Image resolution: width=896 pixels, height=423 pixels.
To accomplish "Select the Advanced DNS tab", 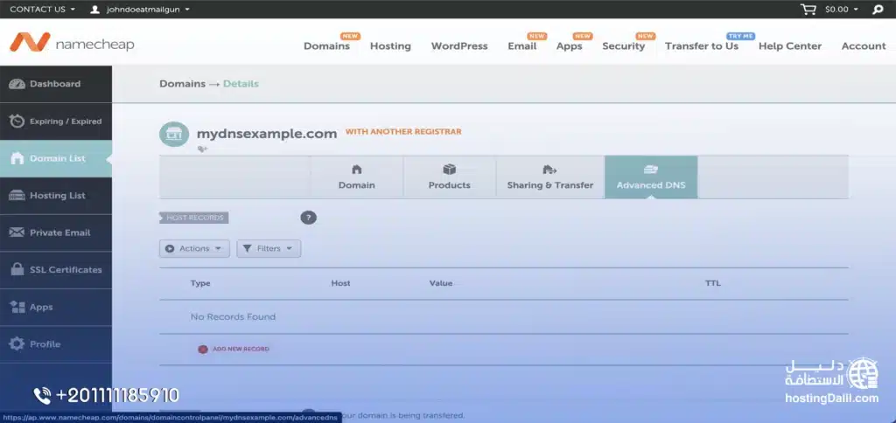I will point(651,177).
